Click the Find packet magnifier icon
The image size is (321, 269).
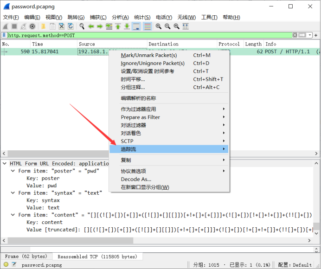82,26
